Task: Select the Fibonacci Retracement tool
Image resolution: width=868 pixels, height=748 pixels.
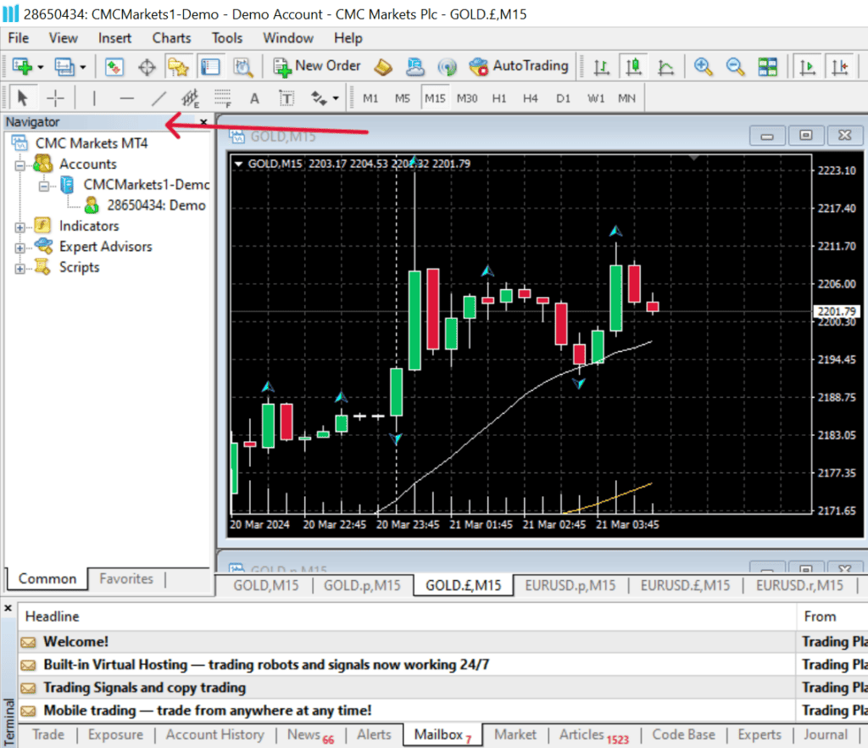Action: pos(223,98)
